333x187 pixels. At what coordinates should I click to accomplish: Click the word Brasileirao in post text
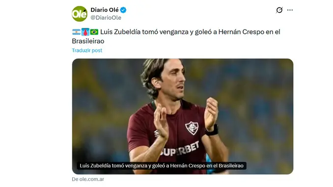pos(88,41)
